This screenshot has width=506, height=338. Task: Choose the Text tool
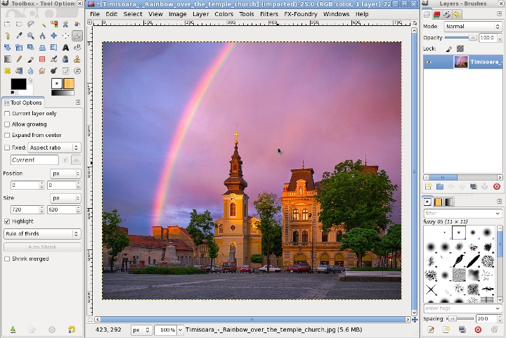click(65, 47)
